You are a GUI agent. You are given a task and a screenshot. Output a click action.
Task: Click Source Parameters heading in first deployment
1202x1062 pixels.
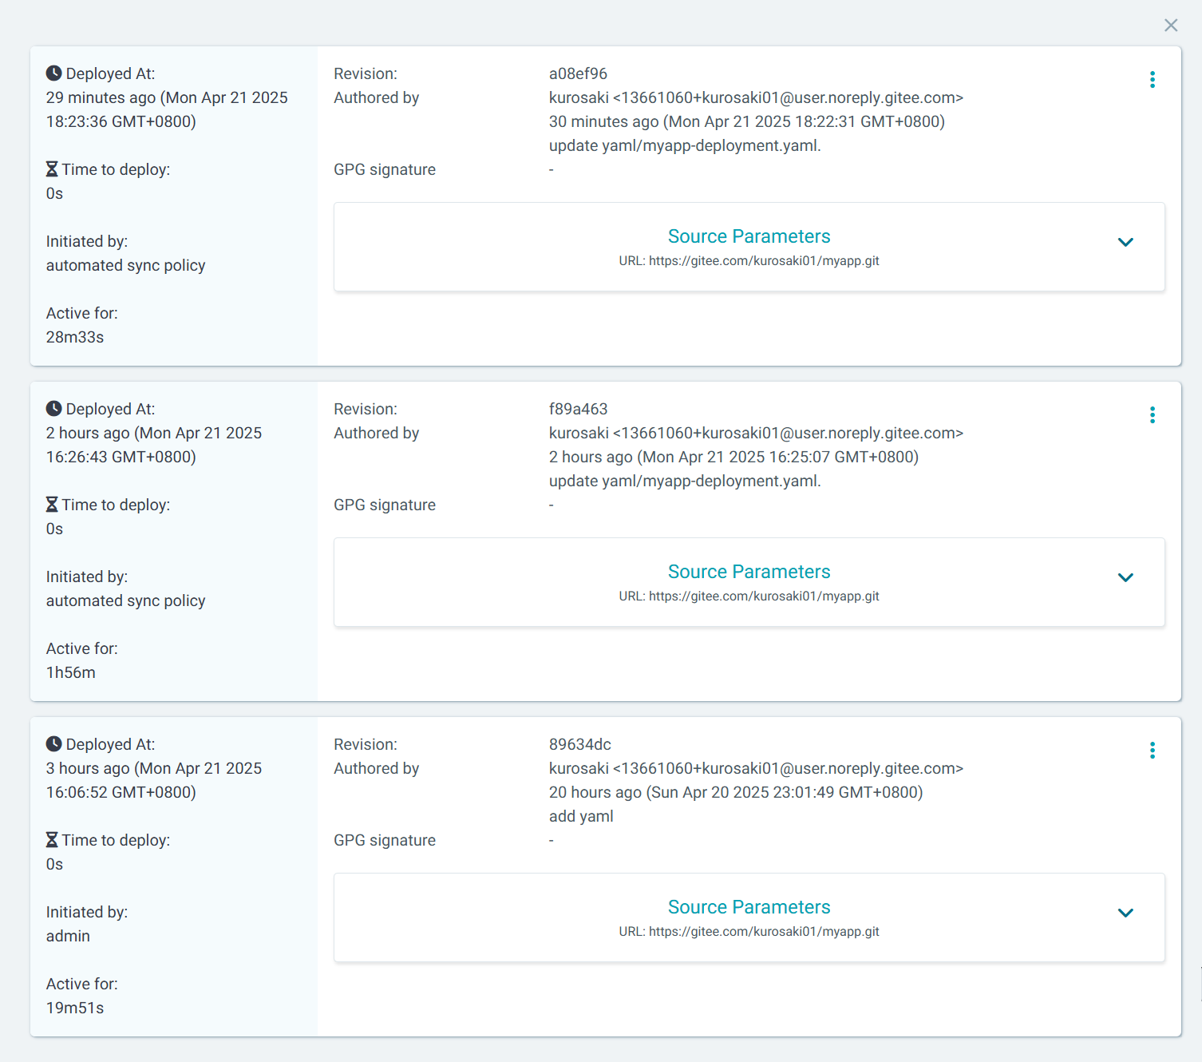[749, 236]
